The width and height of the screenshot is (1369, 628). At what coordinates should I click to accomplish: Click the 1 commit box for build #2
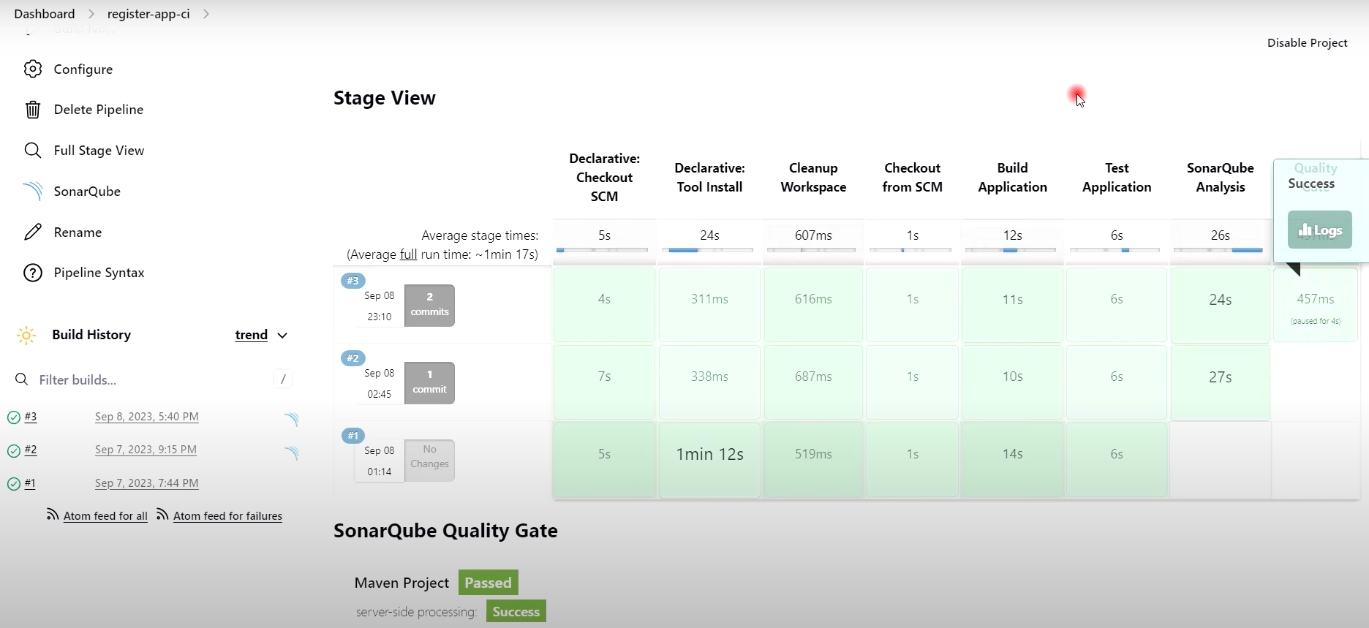429,382
